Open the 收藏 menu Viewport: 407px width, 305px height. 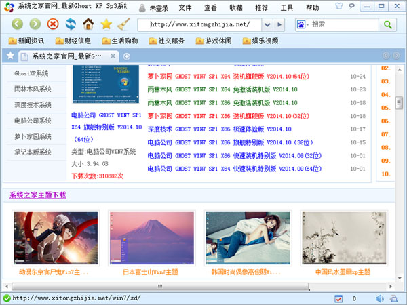coord(236,8)
